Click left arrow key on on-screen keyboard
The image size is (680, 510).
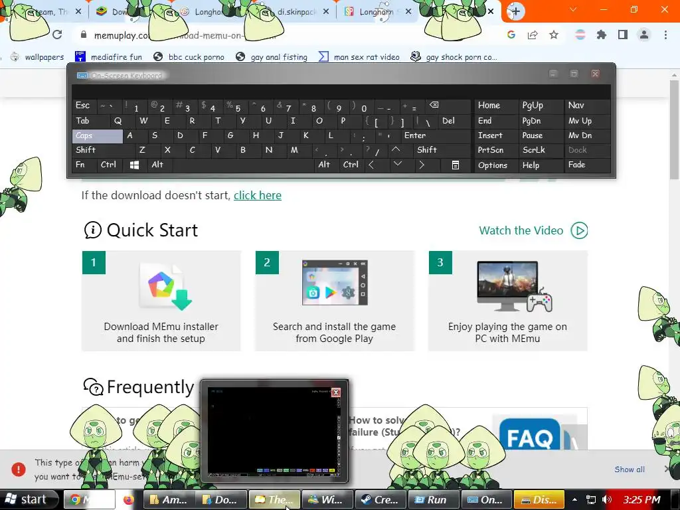(x=371, y=165)
